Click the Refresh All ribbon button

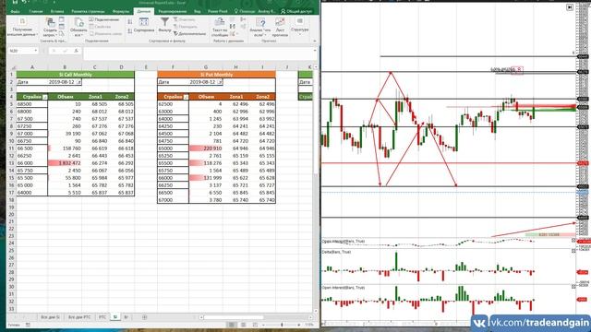[78, 27]
